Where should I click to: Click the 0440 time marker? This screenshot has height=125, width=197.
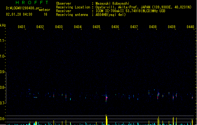[190, 27]
